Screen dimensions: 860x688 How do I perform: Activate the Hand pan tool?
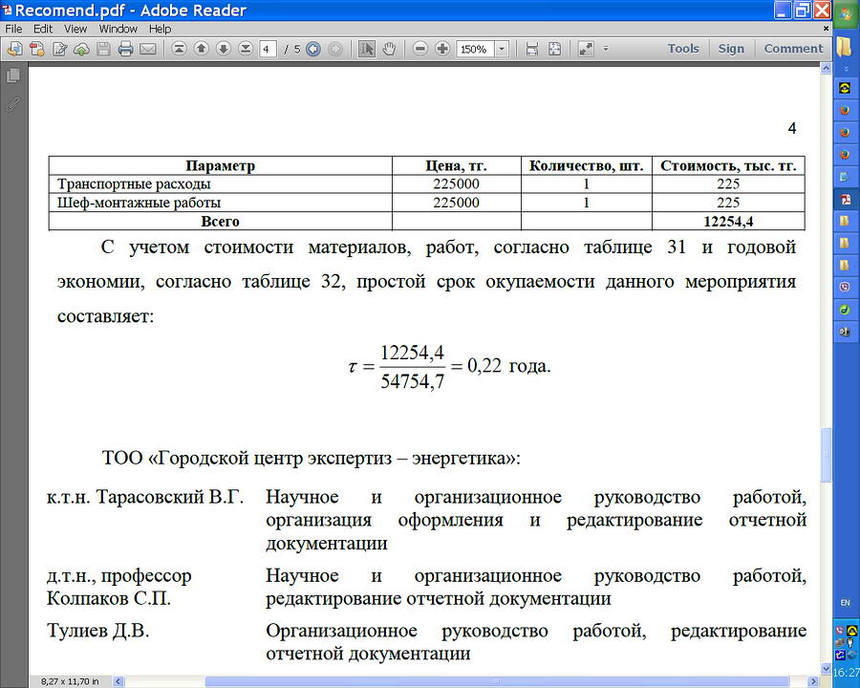click(389, 49)
